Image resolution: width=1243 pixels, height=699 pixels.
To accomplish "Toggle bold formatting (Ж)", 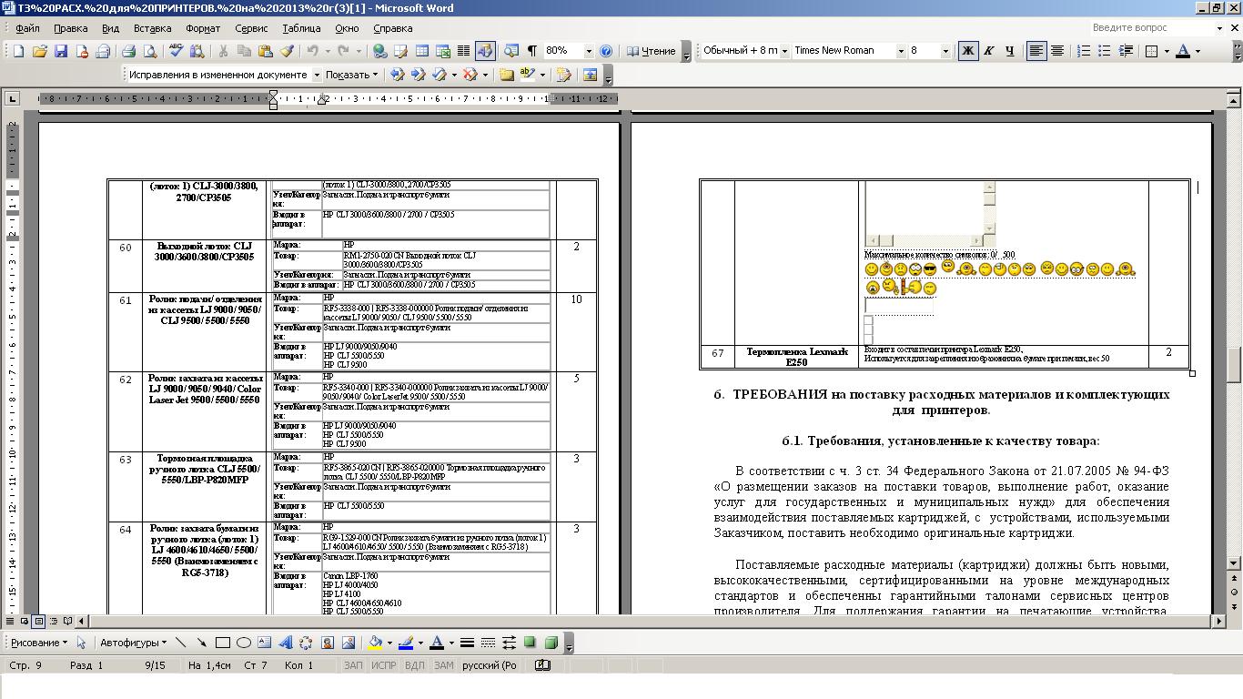I will pyautogui.click(x=967, y=51).
